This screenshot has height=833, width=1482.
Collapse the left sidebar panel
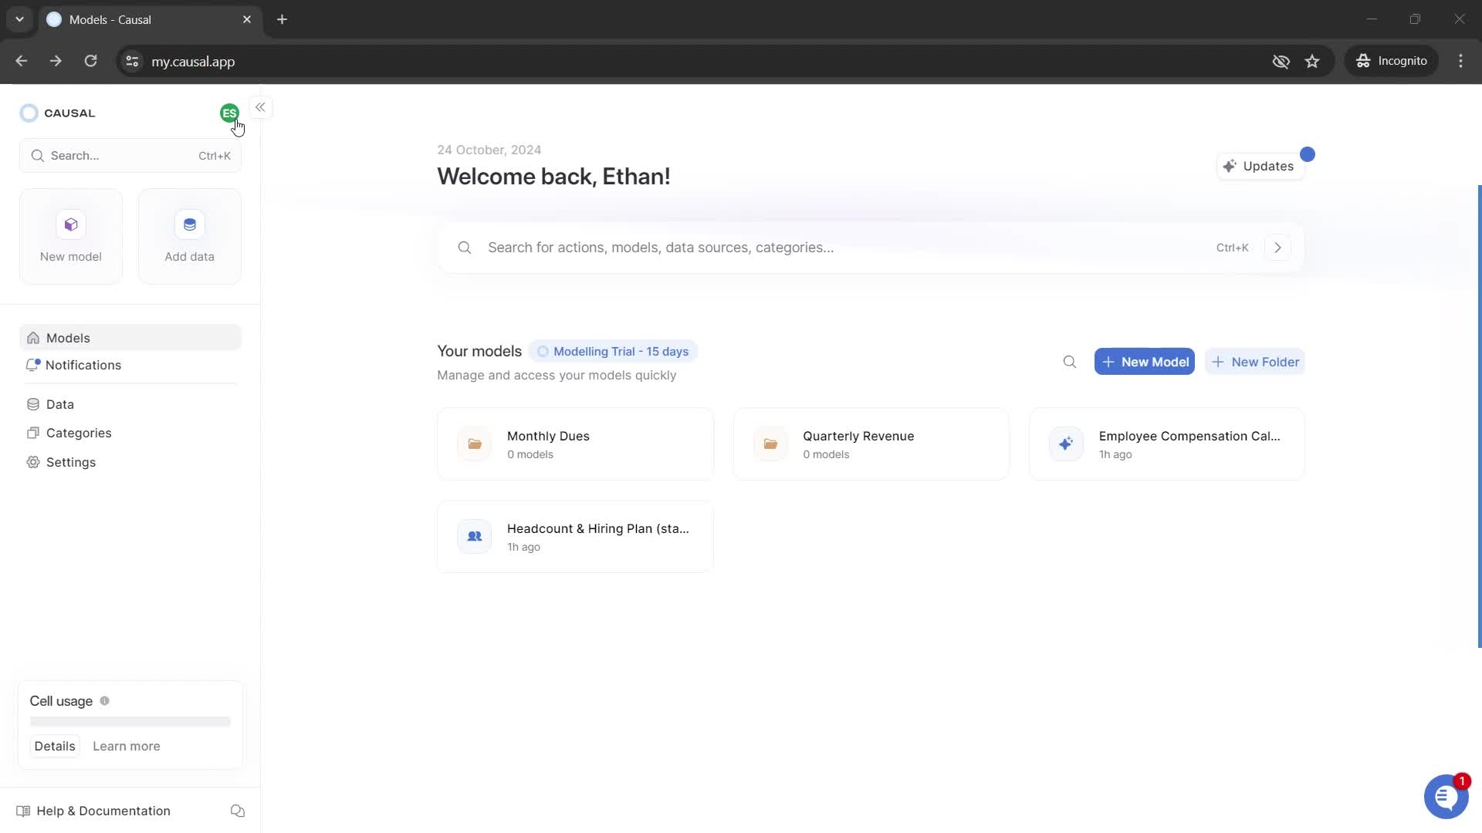coord(261,106)
